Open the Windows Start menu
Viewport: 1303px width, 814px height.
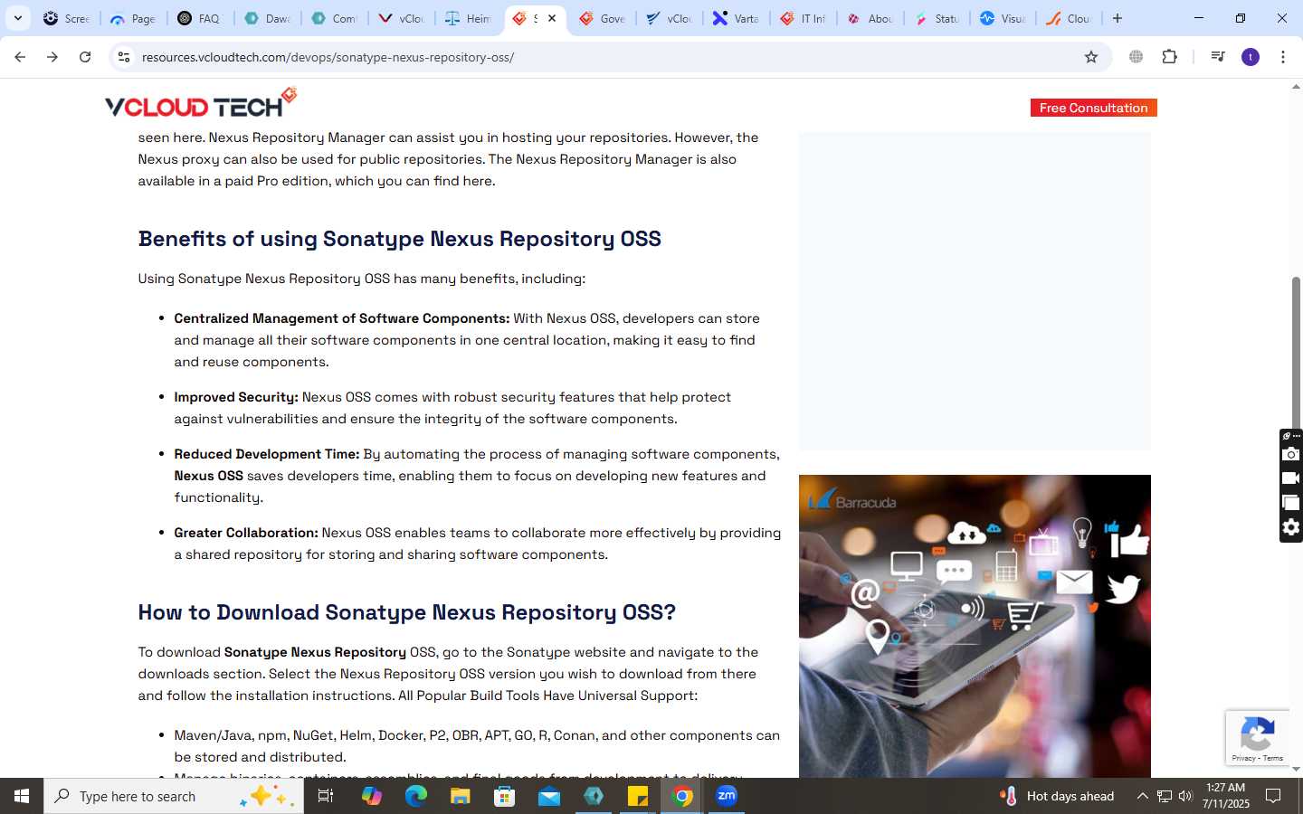[22, 796]
